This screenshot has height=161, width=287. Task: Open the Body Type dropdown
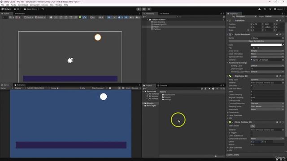pos(267,80)
